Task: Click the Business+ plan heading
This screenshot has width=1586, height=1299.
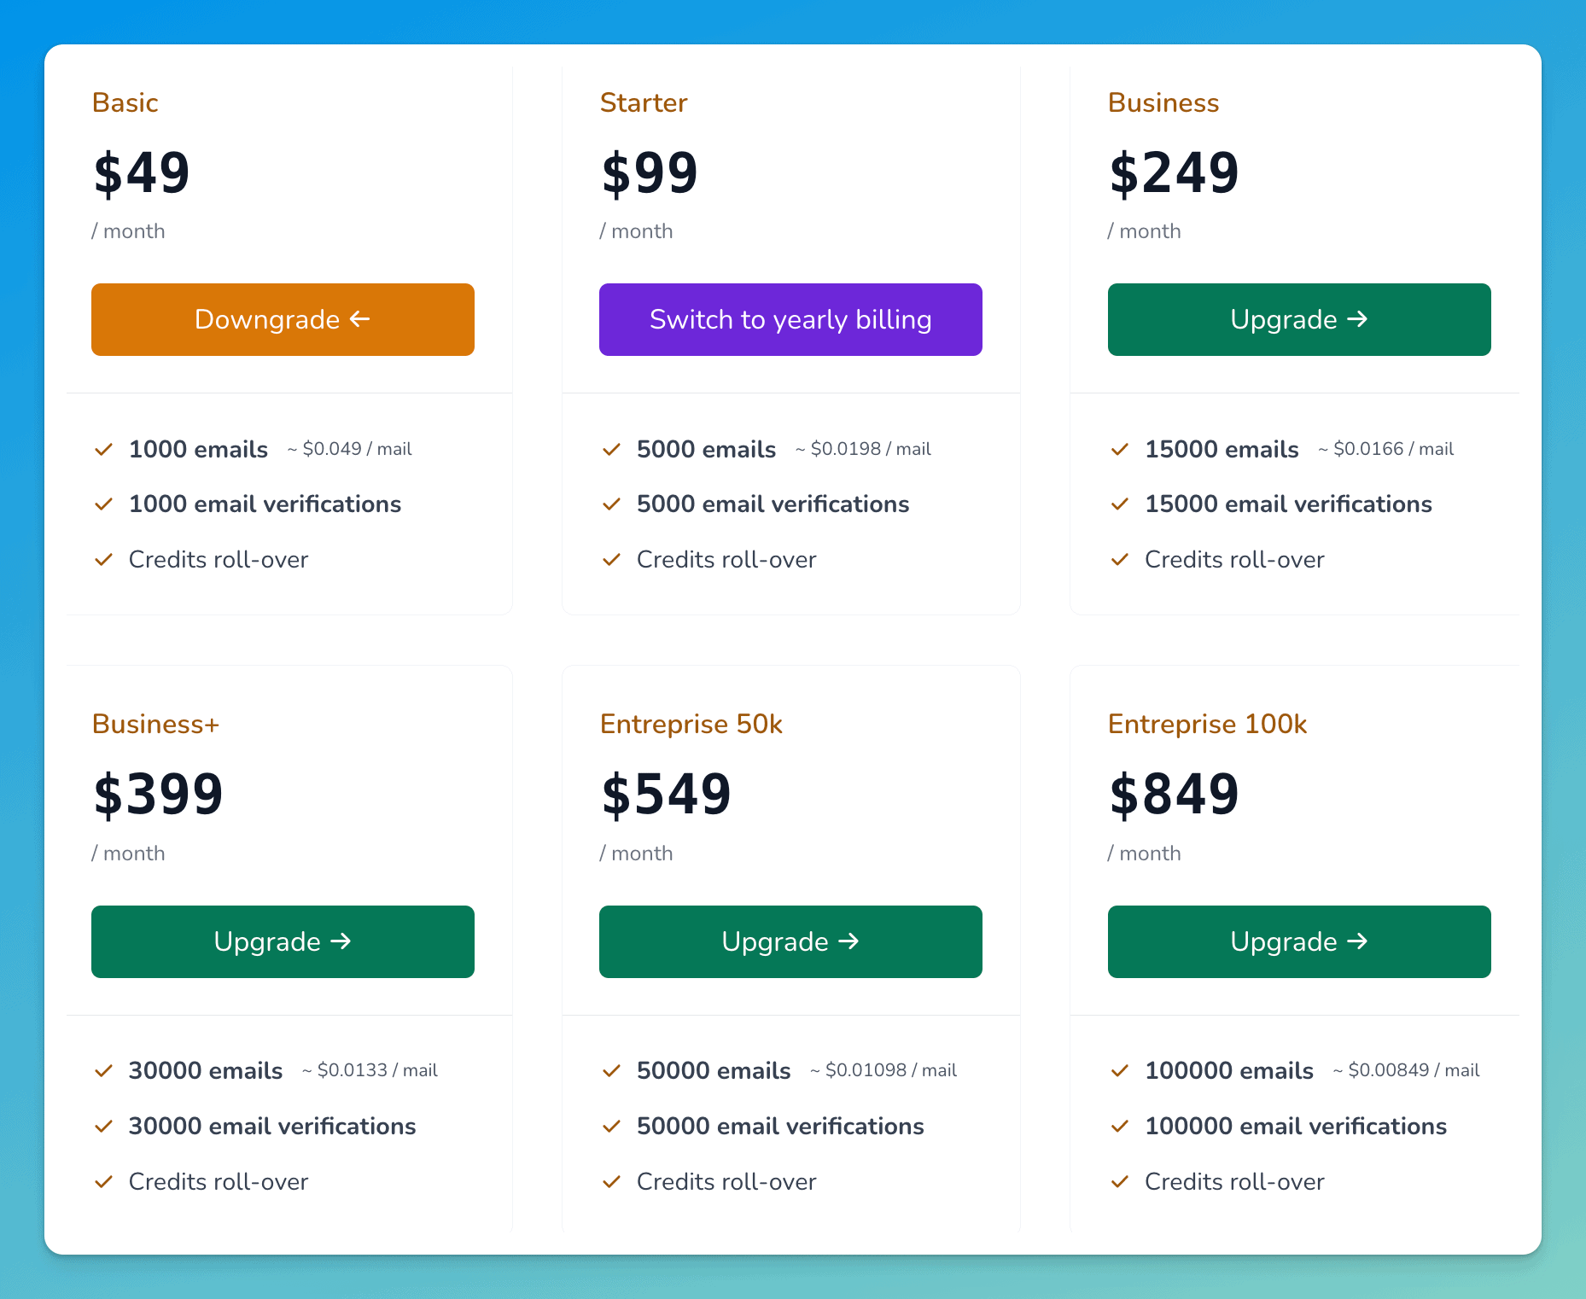Action: click(155, 724)
